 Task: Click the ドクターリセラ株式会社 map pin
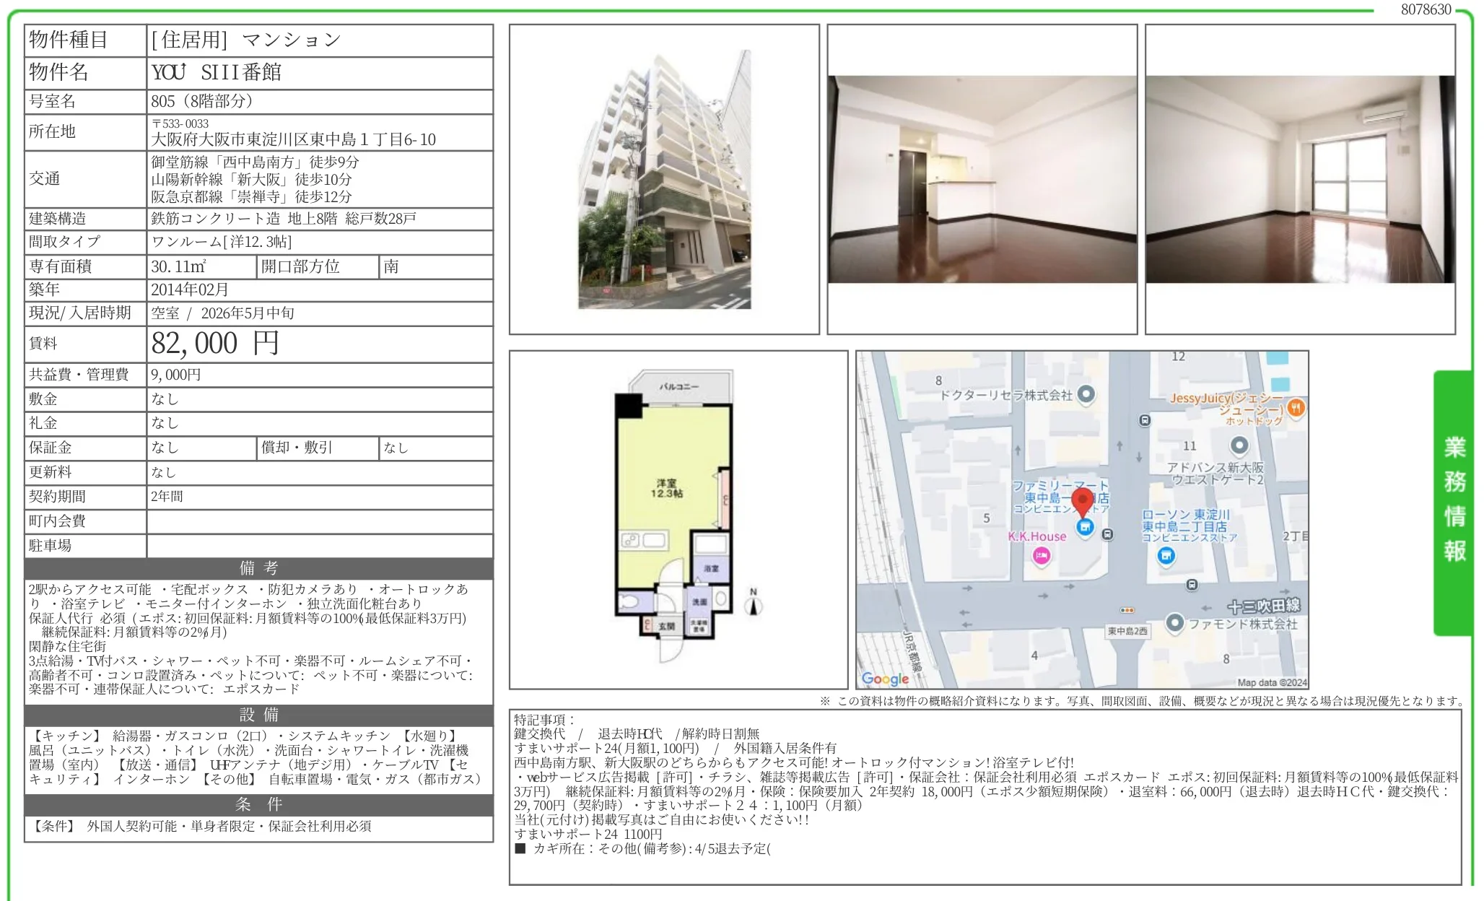[x=1086, y=393]
